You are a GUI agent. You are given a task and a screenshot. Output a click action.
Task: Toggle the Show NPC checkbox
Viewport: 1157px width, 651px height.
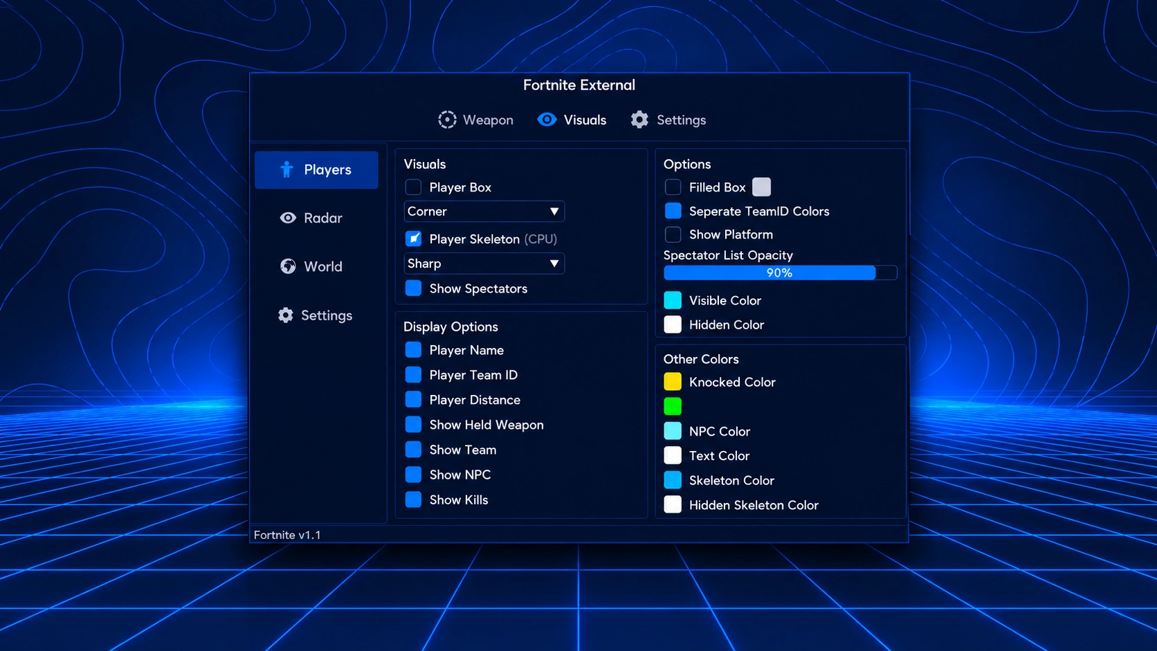coord(413,475)
